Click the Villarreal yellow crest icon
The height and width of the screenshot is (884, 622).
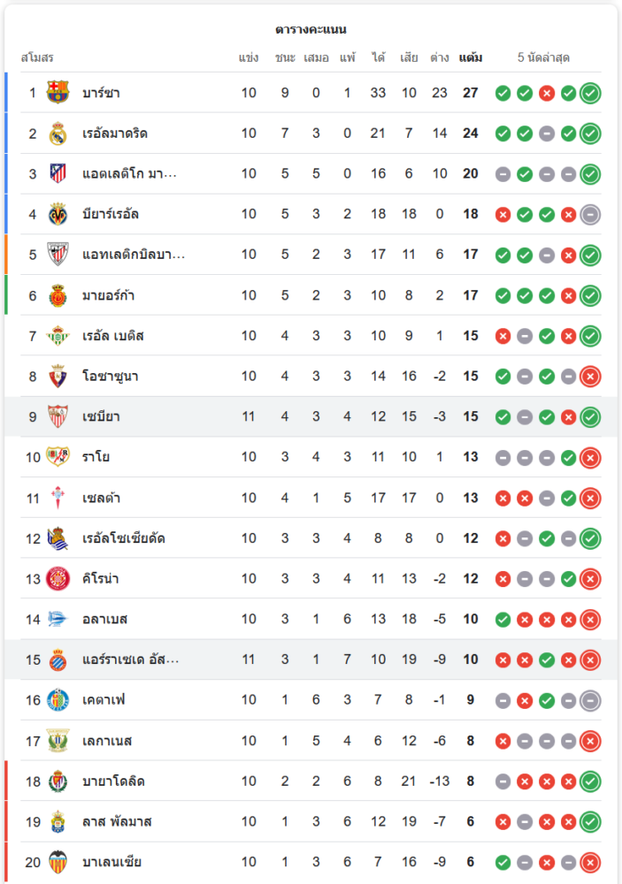(x=58, y=214)
